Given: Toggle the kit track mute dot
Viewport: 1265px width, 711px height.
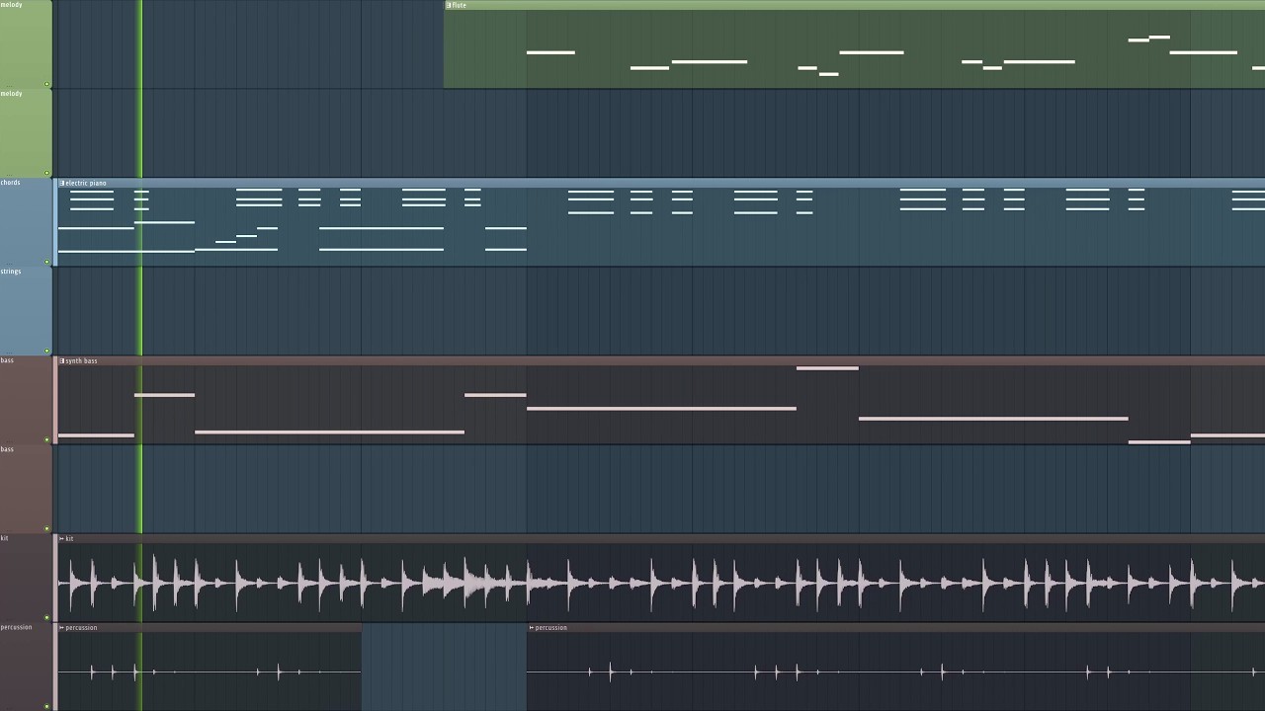Looking at the screenshot, I should (46, 617).
